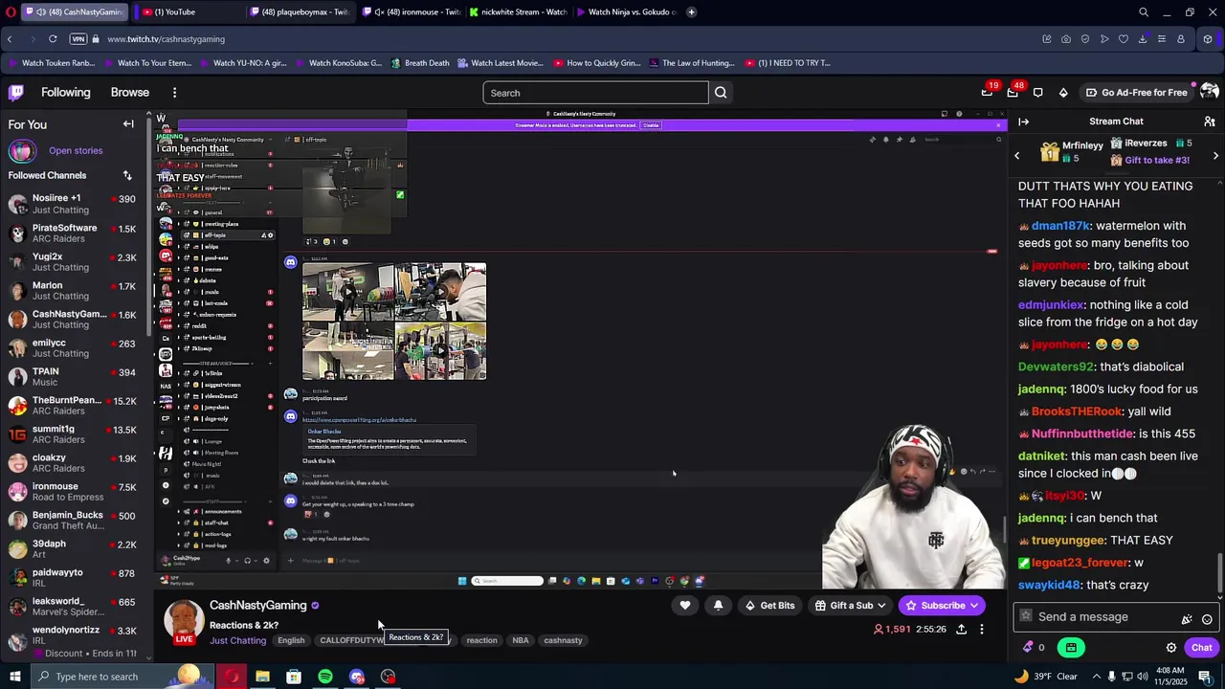Show next gift leaderboard entry arrow
Image resolution: width=1225 pixels, height=689 pixels.
coord(1215,155)
